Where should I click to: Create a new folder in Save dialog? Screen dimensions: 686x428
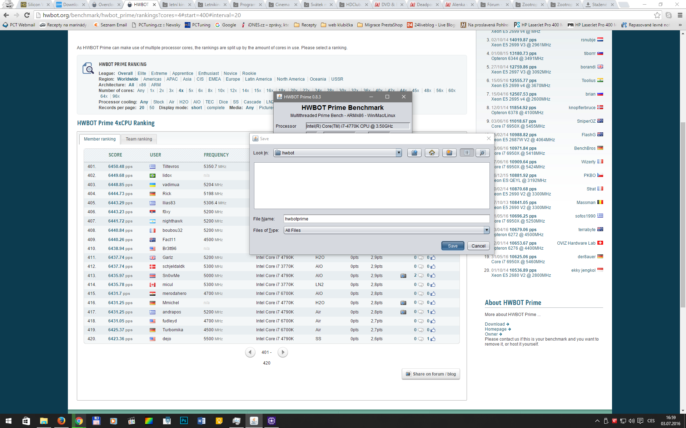(449, 153)
